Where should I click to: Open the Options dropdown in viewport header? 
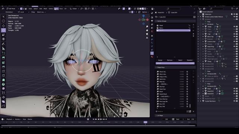(145, 12)
